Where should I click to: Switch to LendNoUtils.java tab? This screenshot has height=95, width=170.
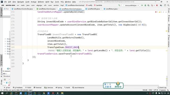93,9
